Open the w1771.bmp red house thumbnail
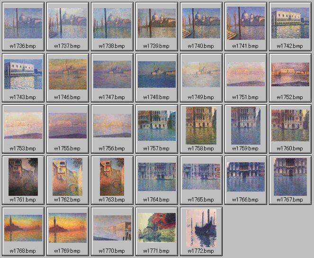The width and height of the screenshot is (314, 258). point(157,228)
